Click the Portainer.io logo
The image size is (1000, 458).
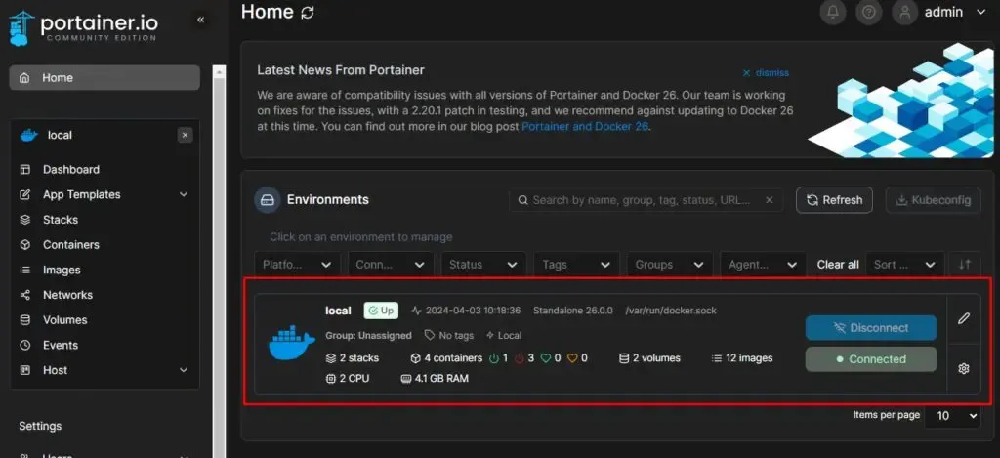coord(83,27)
